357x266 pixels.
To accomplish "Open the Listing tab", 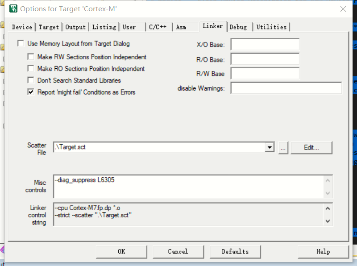I will point(104,27).
